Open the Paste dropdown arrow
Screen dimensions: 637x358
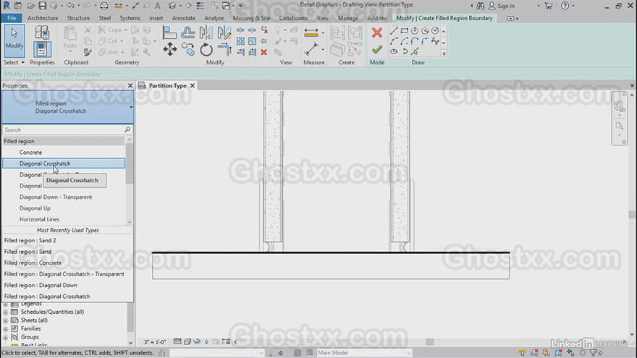pyautogui.click(x=70, y=51)
